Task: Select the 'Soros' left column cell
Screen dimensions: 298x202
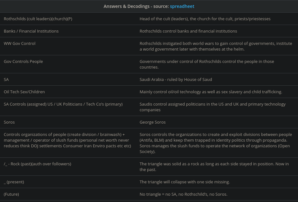Action: point(9,122)
